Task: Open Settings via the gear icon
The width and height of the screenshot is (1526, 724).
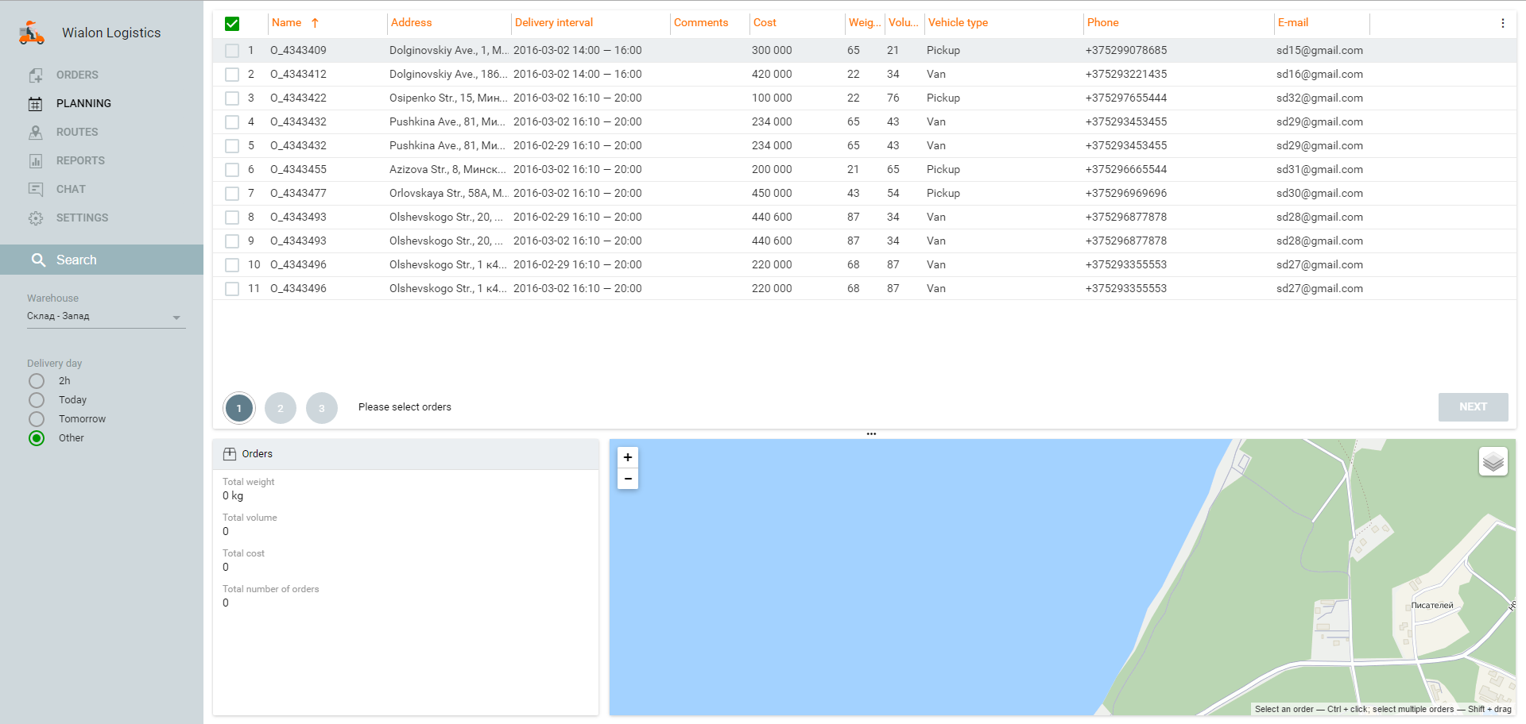Action: [36, 218]
